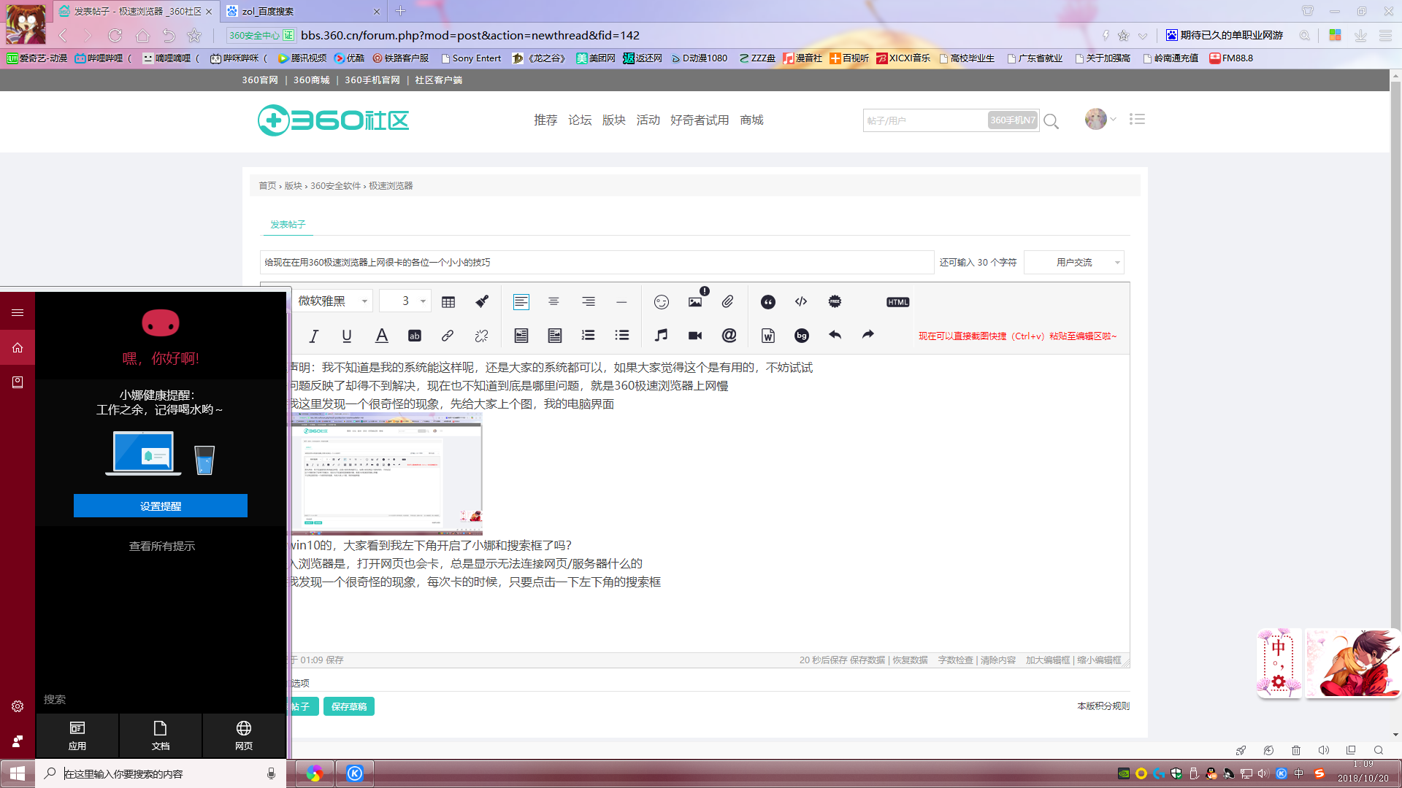
Task: Open the 用户交流 category dropdown
Action: pos(1073,263)
